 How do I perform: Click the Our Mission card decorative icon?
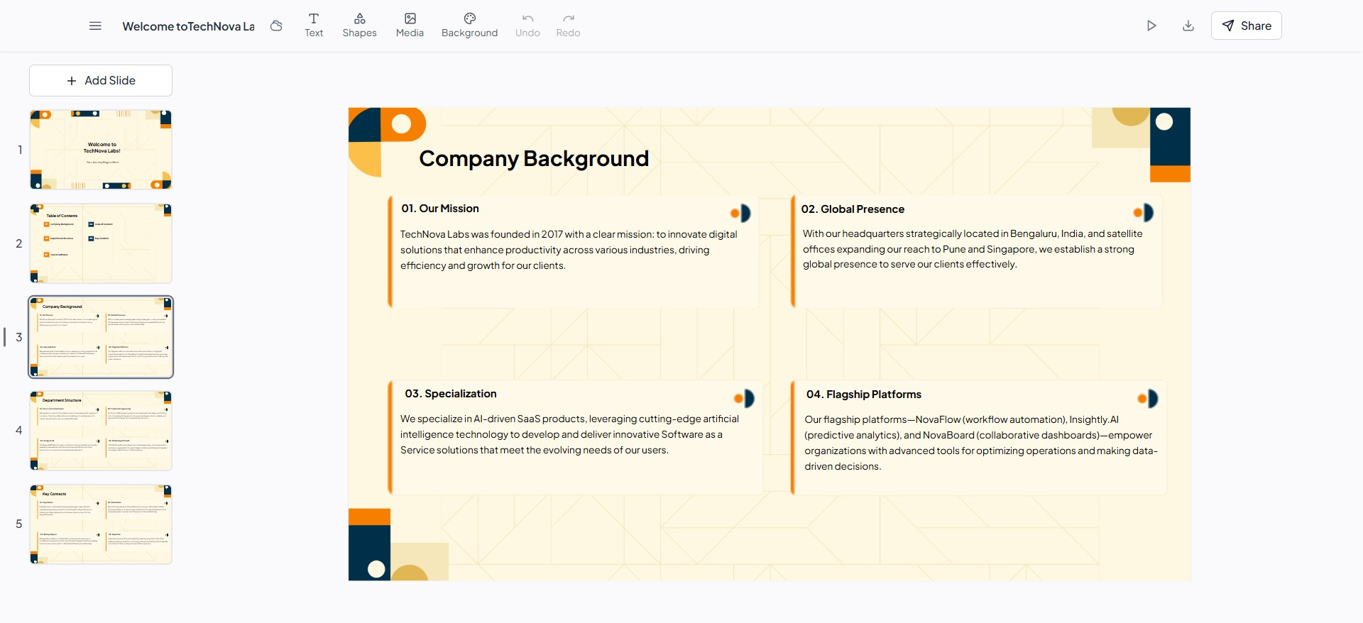point(740,214)
